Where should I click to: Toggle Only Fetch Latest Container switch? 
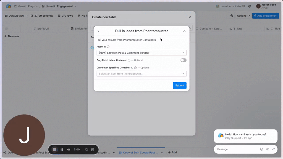(x=184, y=60)
